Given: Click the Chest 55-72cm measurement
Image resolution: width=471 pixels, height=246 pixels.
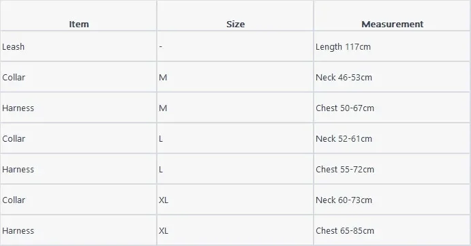Looking at the screenshot, I should click(x=345, y=170).
